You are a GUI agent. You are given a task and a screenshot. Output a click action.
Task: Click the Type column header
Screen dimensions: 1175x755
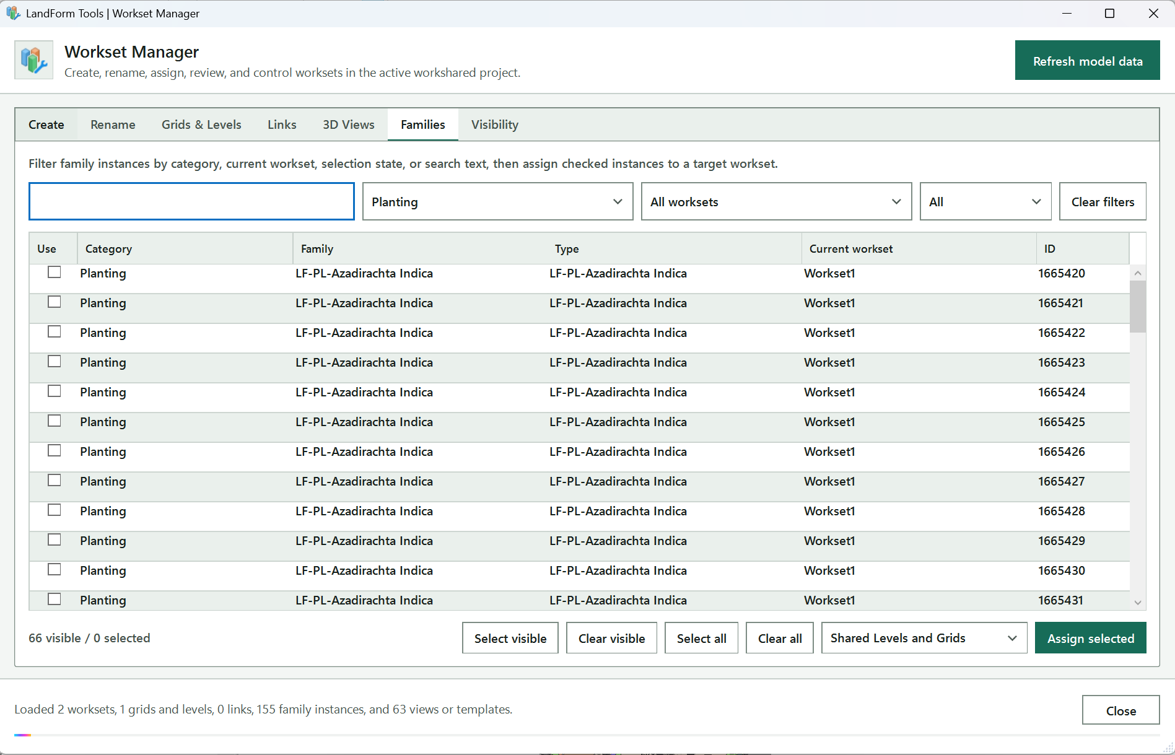point(675,248)
